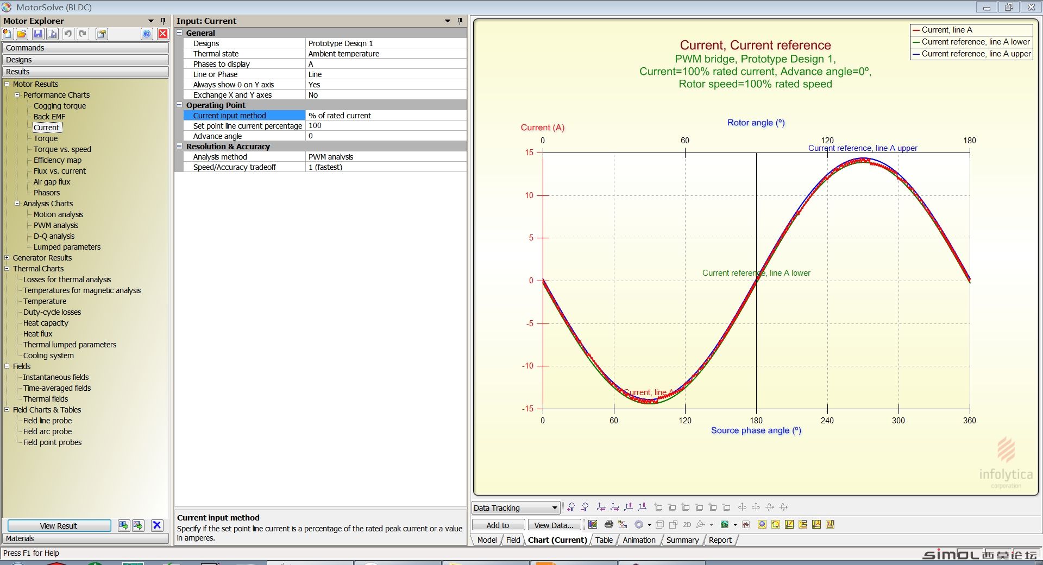
Task: Open help with the blue question mark icon
Action: (x=147, y=34)
